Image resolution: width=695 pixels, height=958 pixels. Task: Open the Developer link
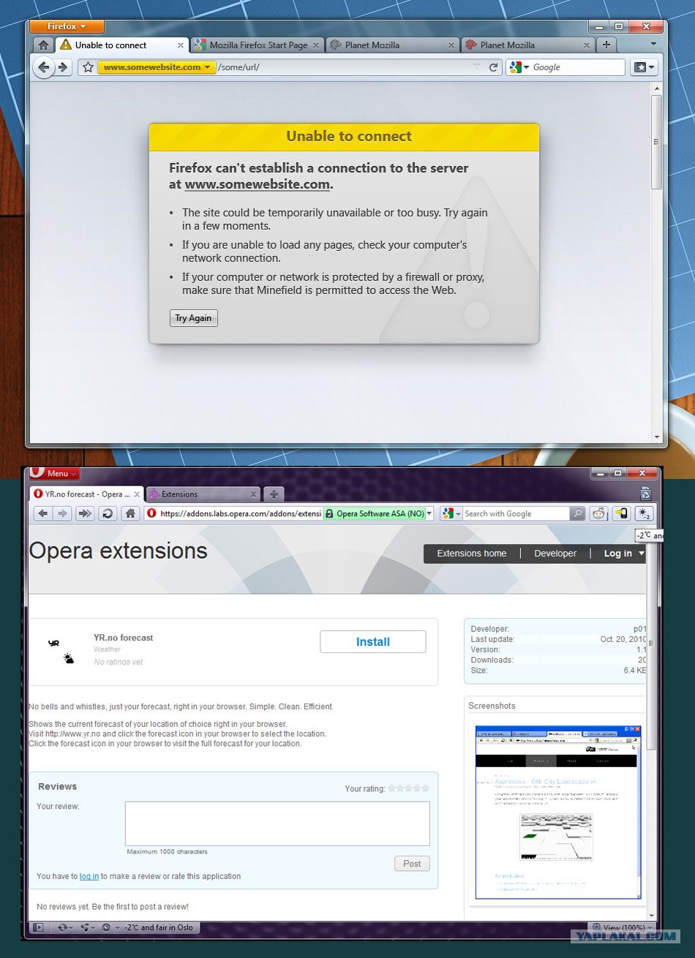(x=555, y=554)
